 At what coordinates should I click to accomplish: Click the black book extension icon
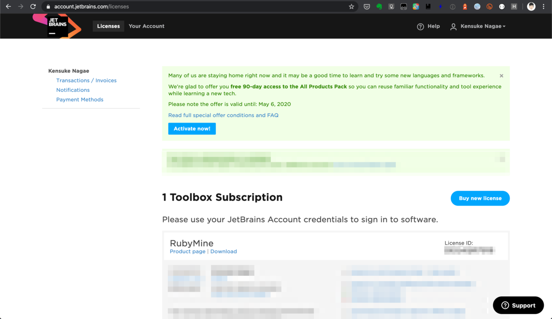(x=428, y=6)
